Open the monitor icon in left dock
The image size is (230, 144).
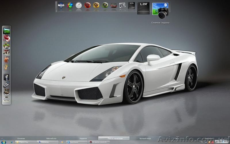[x=6, y=31]
